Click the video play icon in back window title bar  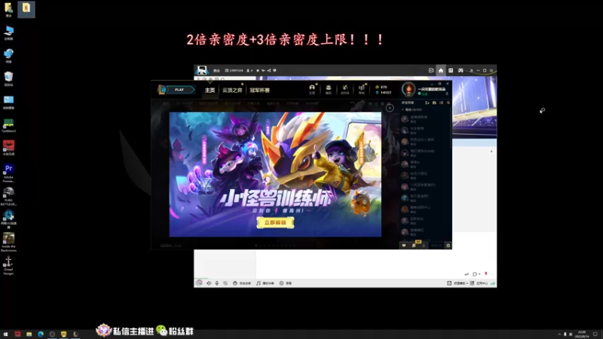pos(431,70)
